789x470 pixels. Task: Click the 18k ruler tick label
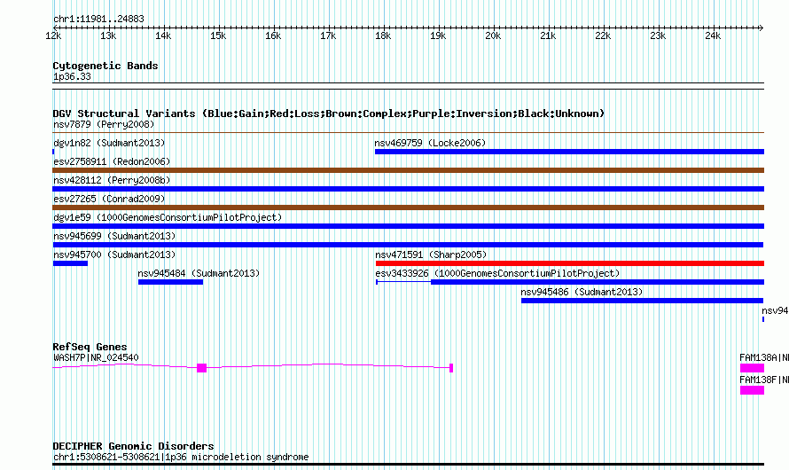[x=383, y=35]
